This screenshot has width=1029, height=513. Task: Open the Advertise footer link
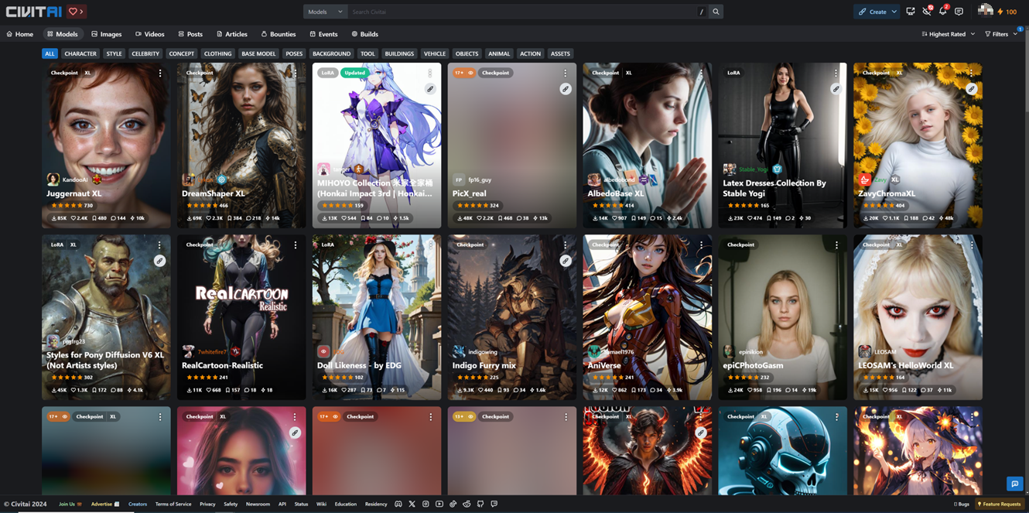tap(105, 504)
